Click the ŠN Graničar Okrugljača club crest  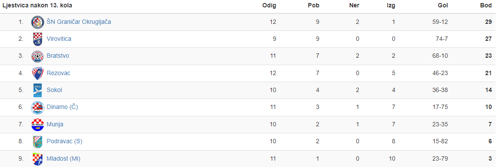(x=37, y=22)
